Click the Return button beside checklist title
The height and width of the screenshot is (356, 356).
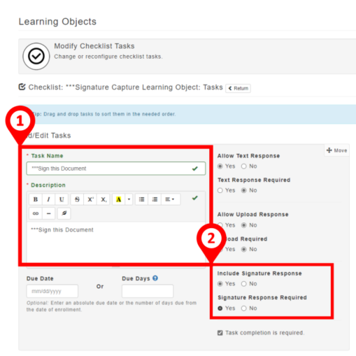point(238,88)
